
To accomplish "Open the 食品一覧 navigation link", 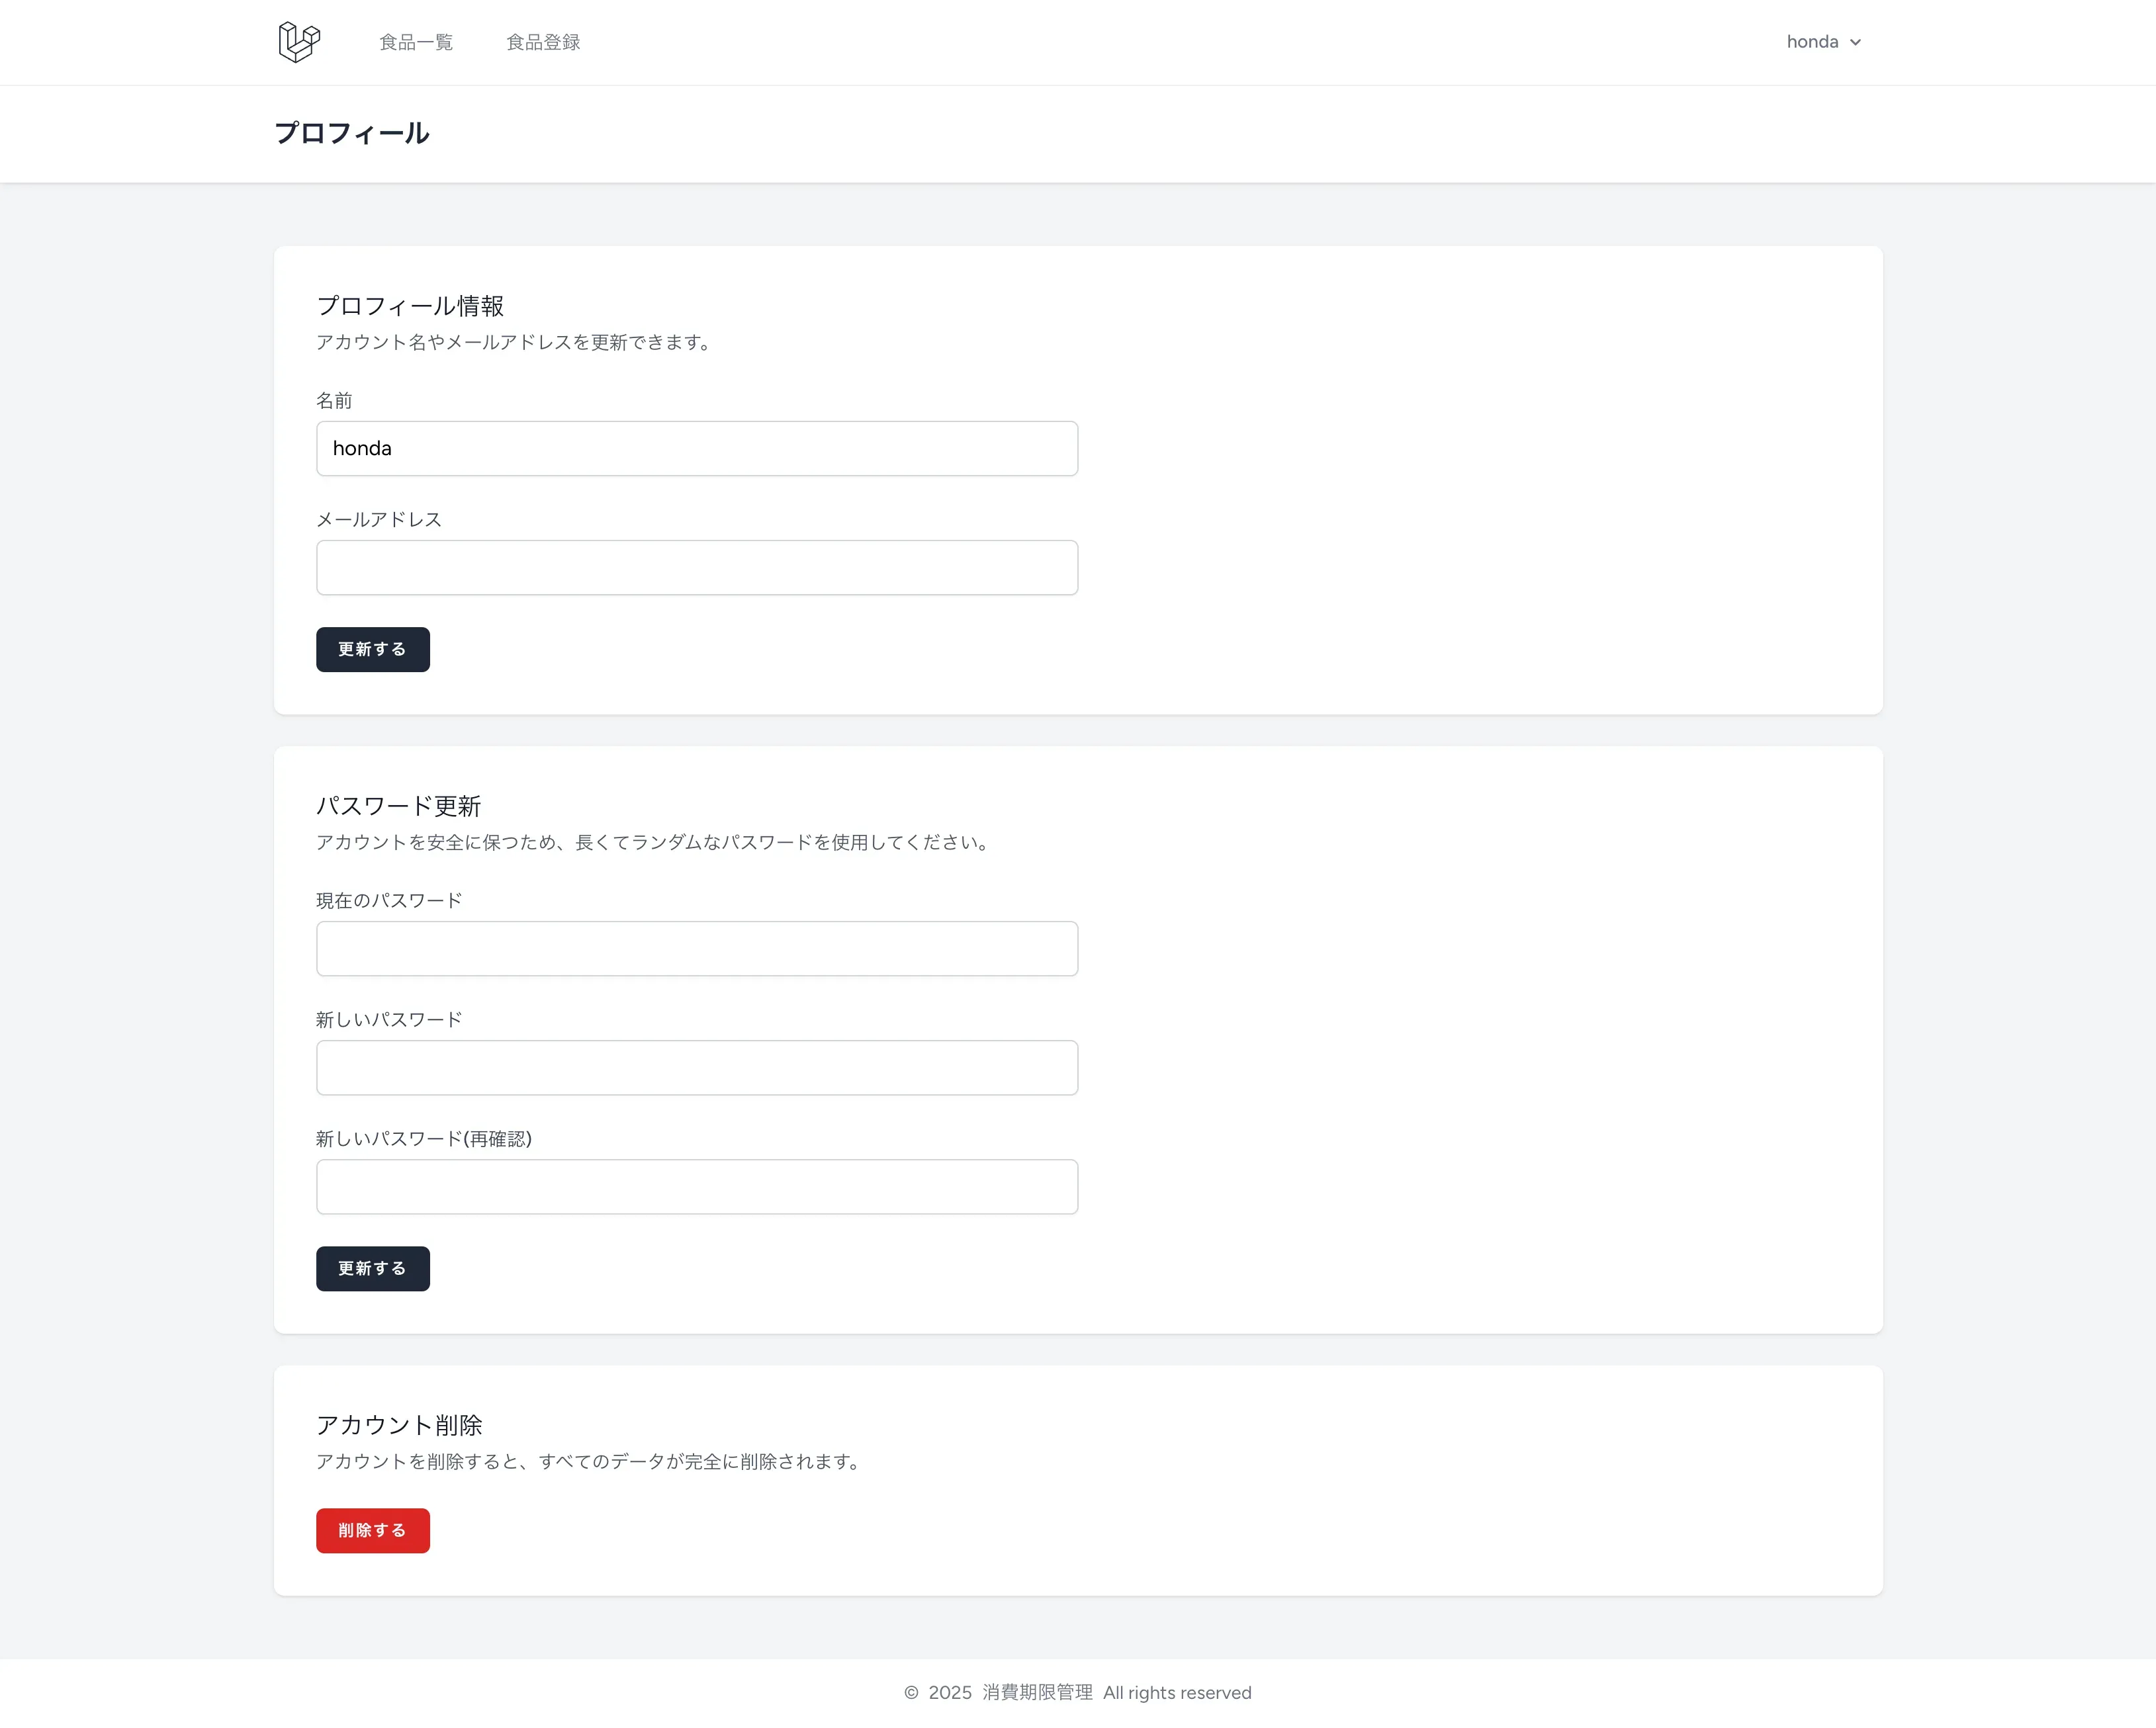I will [416, 42].
